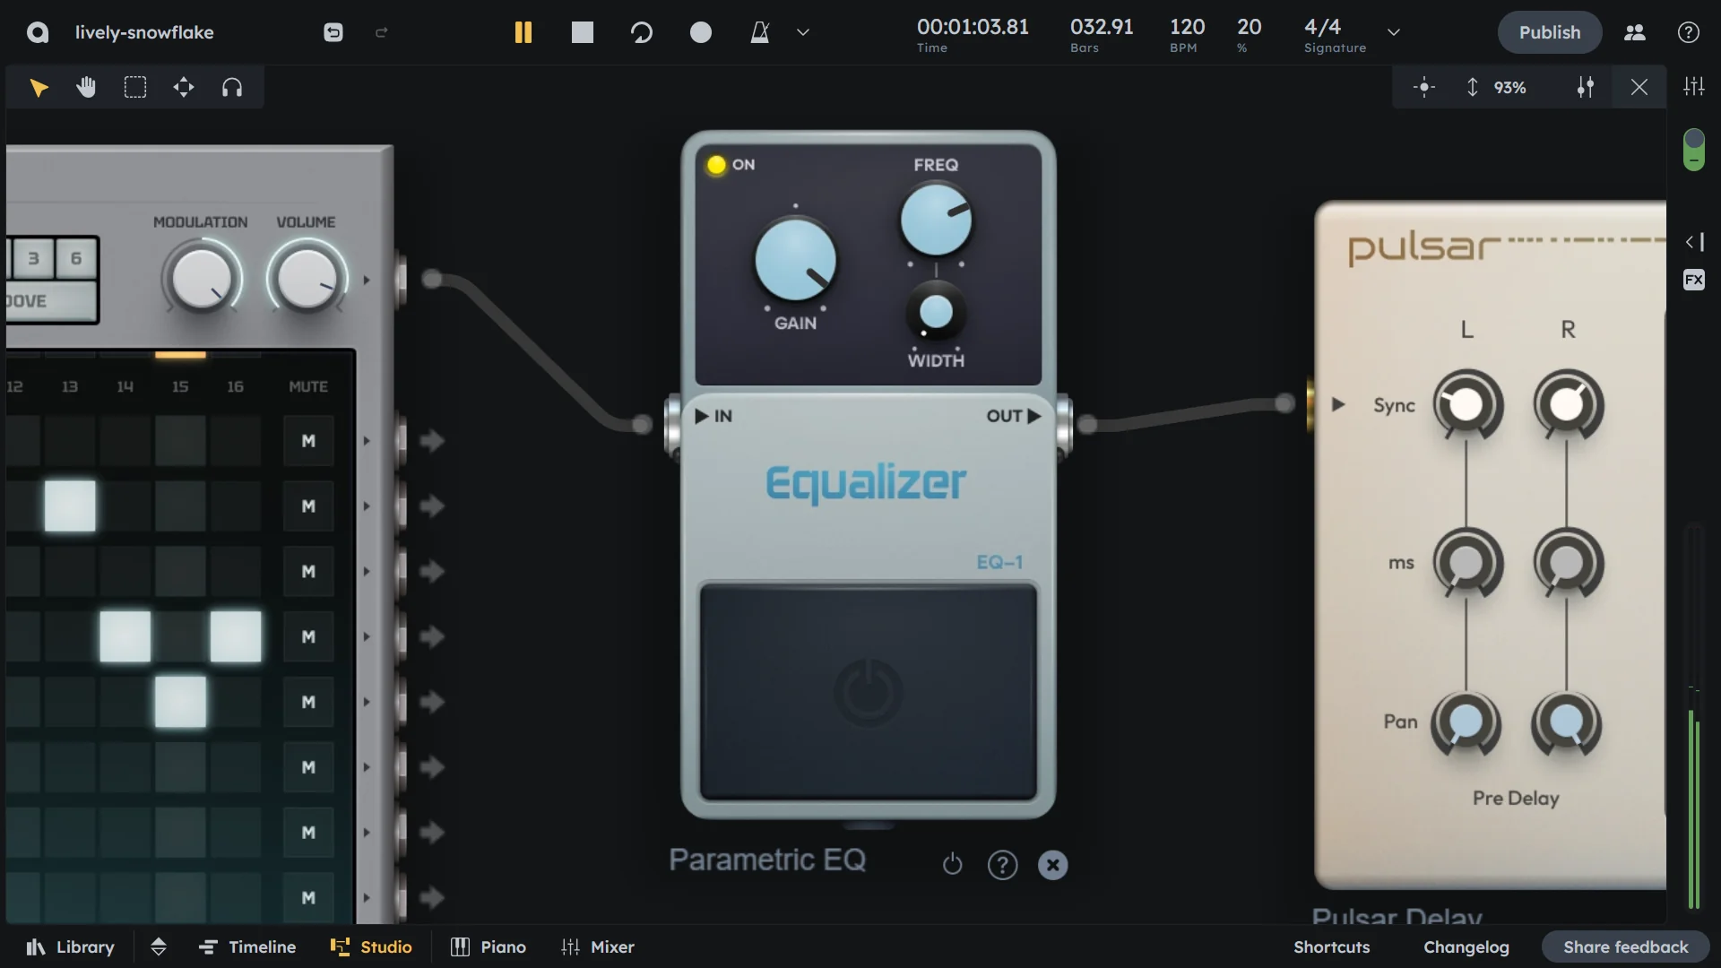
Task: Remove the Parametric EQ with the x
Action: [1052, 865]
